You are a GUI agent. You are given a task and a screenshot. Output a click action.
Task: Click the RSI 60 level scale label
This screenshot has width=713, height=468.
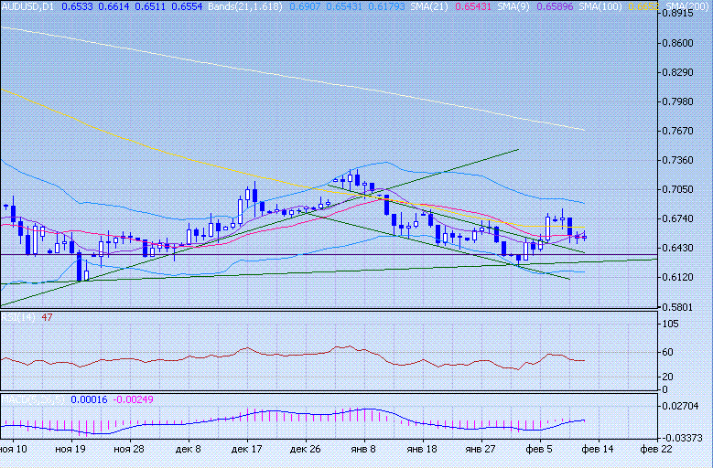click(x=670, y=352)
